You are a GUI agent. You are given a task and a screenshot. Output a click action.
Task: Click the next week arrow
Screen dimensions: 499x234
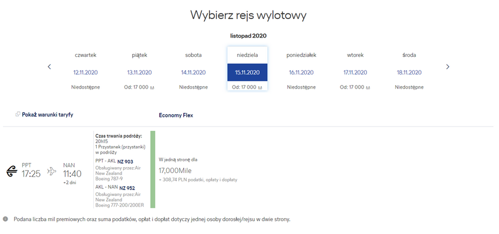click(448, 67)
